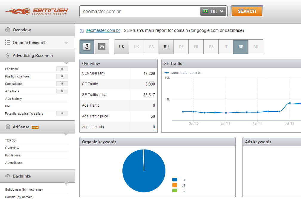Switch to the CA database tab
Viewport: 301px width, 199px height.
[151, 47]
